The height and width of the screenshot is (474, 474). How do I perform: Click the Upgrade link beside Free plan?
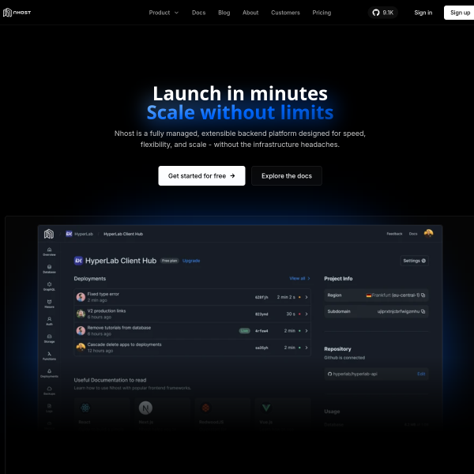[191, 260]
